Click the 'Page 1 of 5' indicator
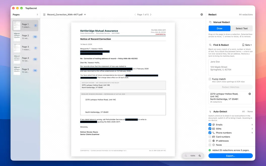Screen dimensions: 266x166 pos(143,15)
